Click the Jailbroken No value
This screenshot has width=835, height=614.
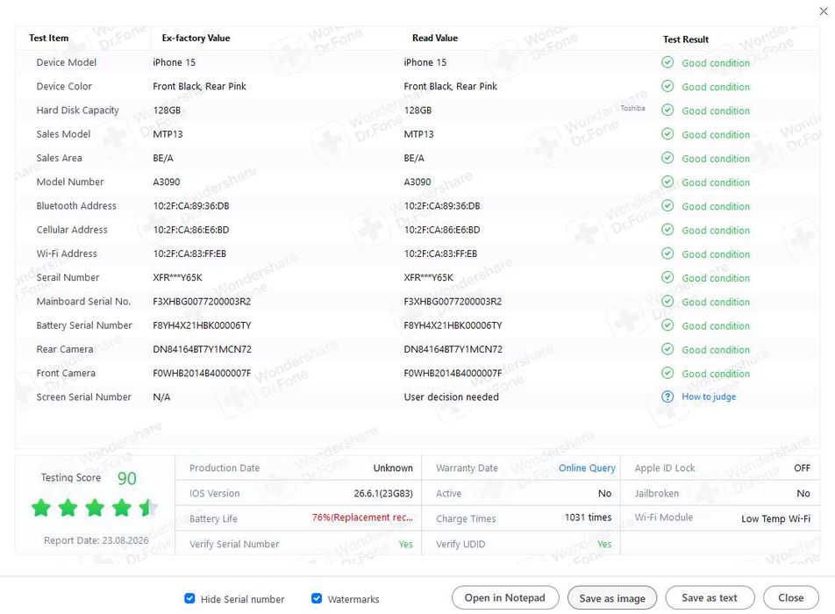(803, 494)
